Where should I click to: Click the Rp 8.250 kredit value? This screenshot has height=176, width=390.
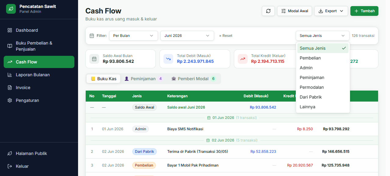tap(305, 129)
